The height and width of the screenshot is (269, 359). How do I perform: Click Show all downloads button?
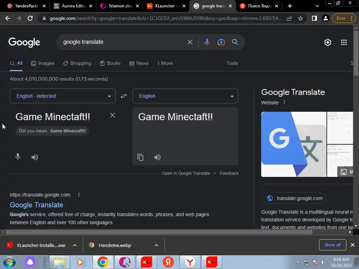(x=332, y=245)
